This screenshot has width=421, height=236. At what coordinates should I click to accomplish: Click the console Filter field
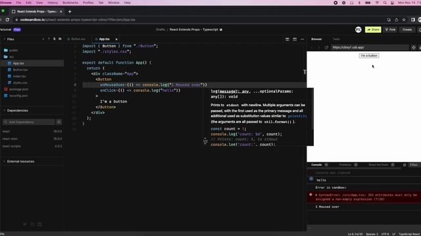414,165
